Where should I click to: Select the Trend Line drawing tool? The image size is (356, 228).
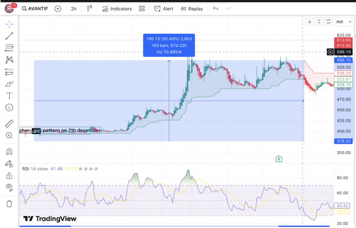click(x=9, y=36)
